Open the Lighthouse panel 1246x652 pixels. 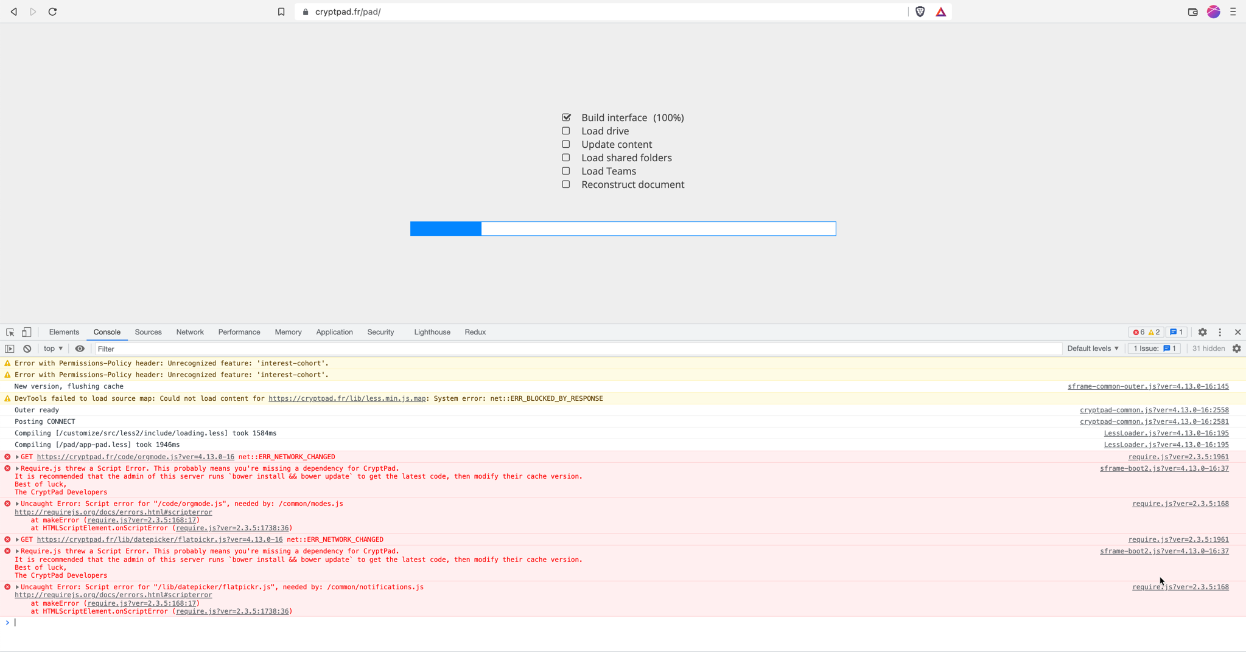pos(432,332)
